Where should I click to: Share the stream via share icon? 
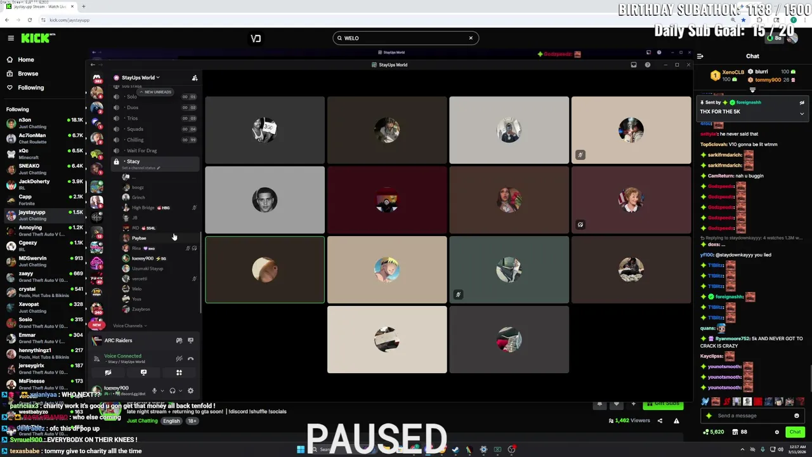[660, 421]
